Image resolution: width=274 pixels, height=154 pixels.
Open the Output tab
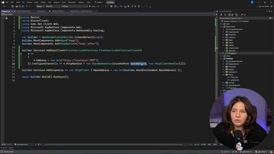point(11,148)
